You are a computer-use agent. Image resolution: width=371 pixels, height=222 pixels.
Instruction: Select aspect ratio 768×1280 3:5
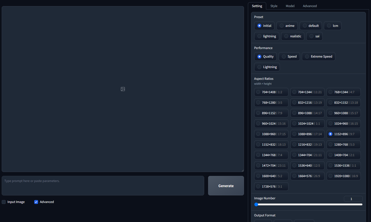pos(271,103)
